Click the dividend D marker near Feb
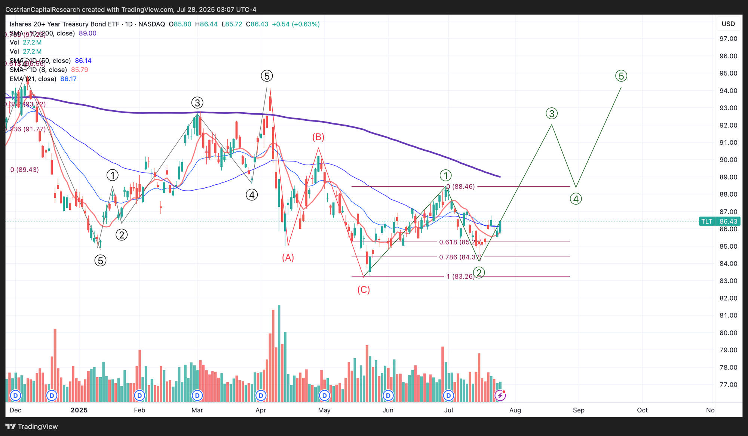Viewport: 748px width, 436px height. 140,395
